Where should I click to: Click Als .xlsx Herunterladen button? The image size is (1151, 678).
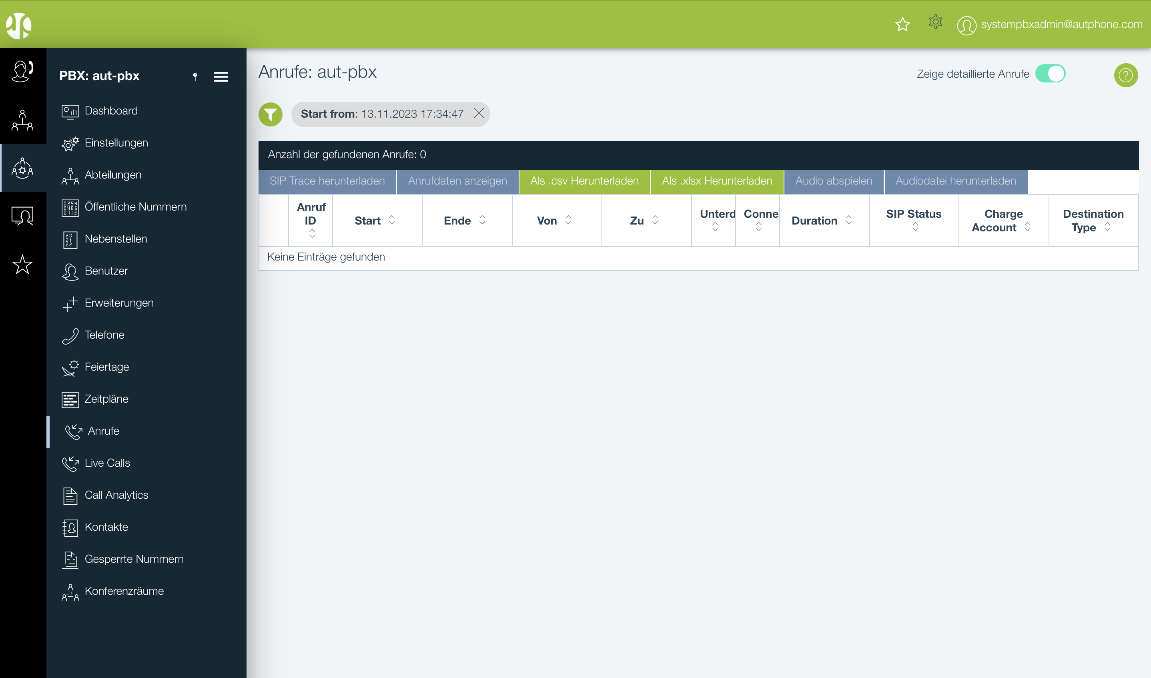(x=717, y=181)
